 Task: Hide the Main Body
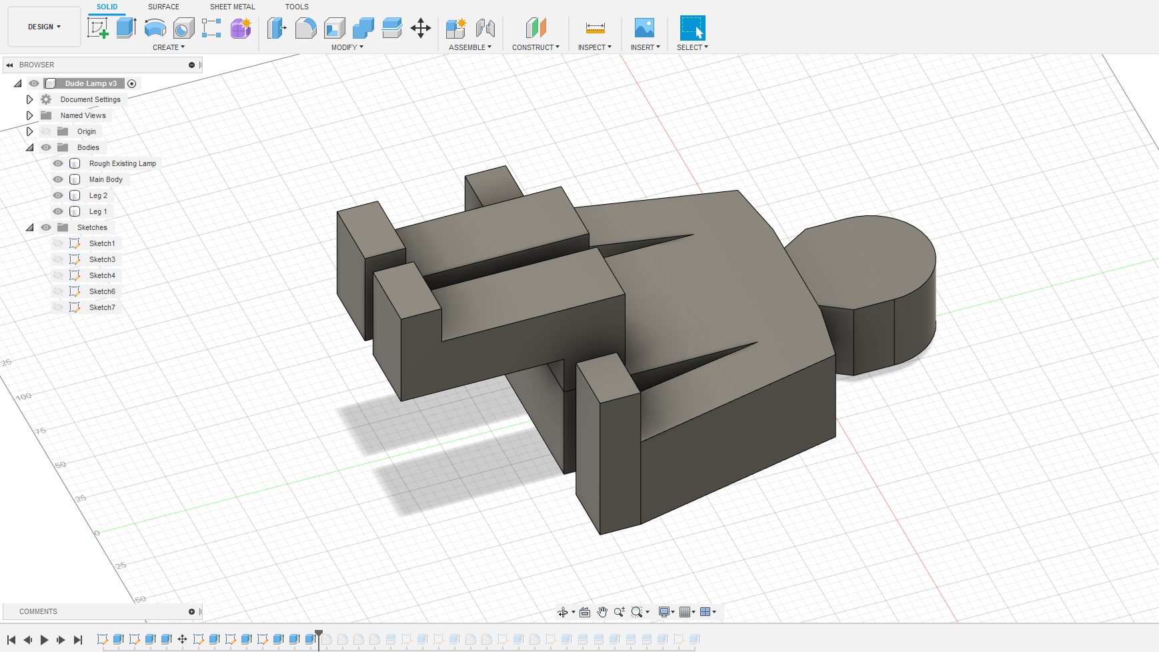[58, 179]
